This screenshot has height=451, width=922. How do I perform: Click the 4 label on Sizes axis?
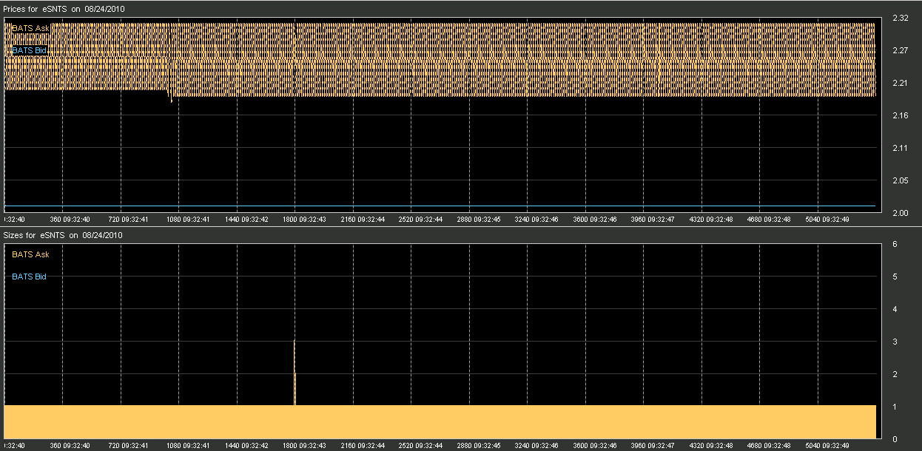coord(895,309)
